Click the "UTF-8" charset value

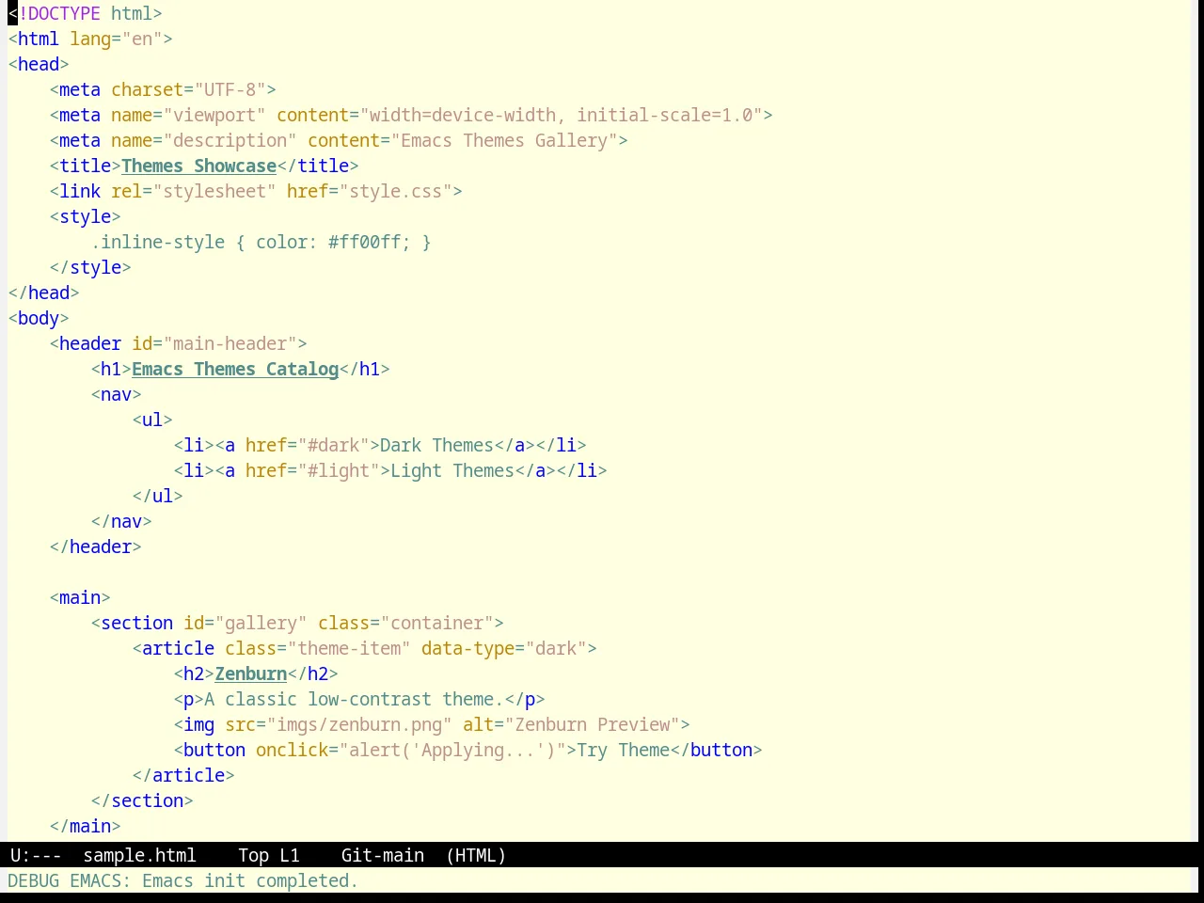pyautogui.click(x=230, y=89)
